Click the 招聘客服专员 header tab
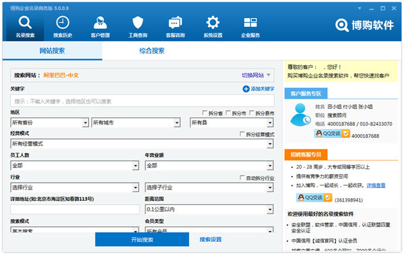404x254 pixels. 306,155
